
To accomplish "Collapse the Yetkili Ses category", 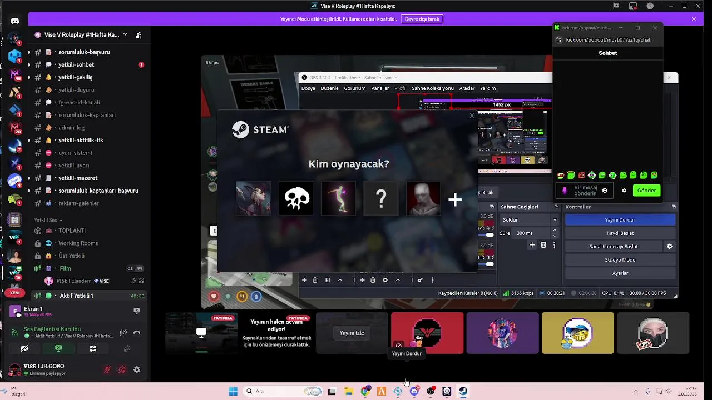I will click(x=47, y=220).
